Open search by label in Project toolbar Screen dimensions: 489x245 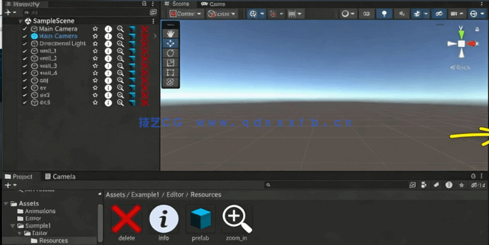point(436,185)
